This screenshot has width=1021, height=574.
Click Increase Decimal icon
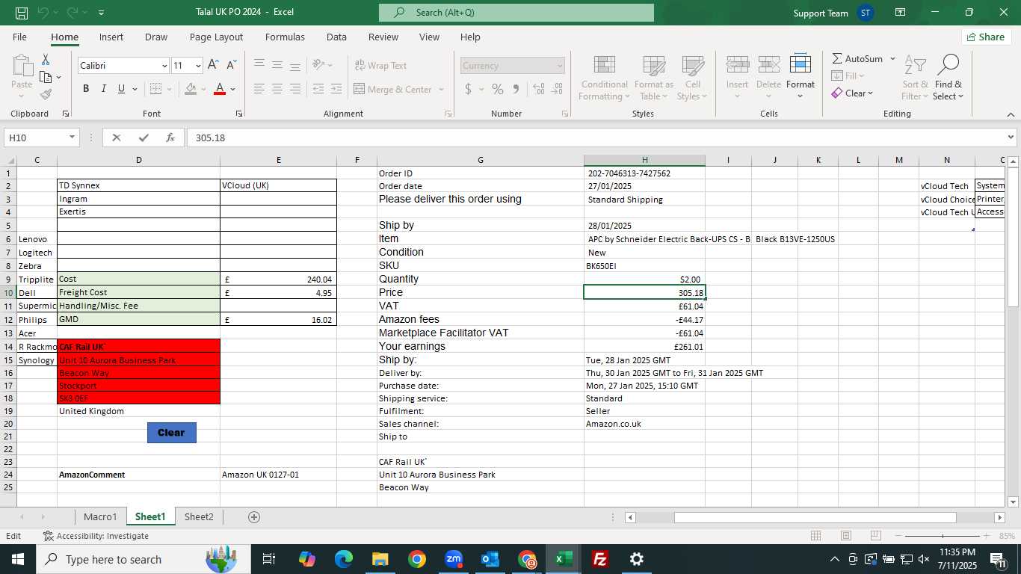click(x=539, y=89)
